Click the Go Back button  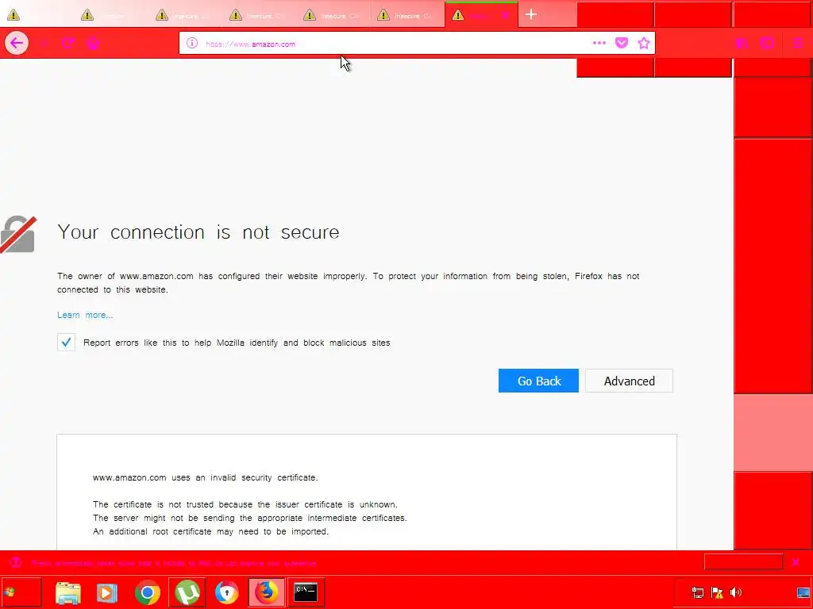(538, 381)
